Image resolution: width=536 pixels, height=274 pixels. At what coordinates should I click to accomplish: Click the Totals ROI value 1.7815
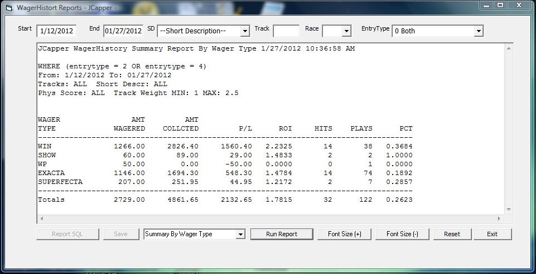(279, 200)
